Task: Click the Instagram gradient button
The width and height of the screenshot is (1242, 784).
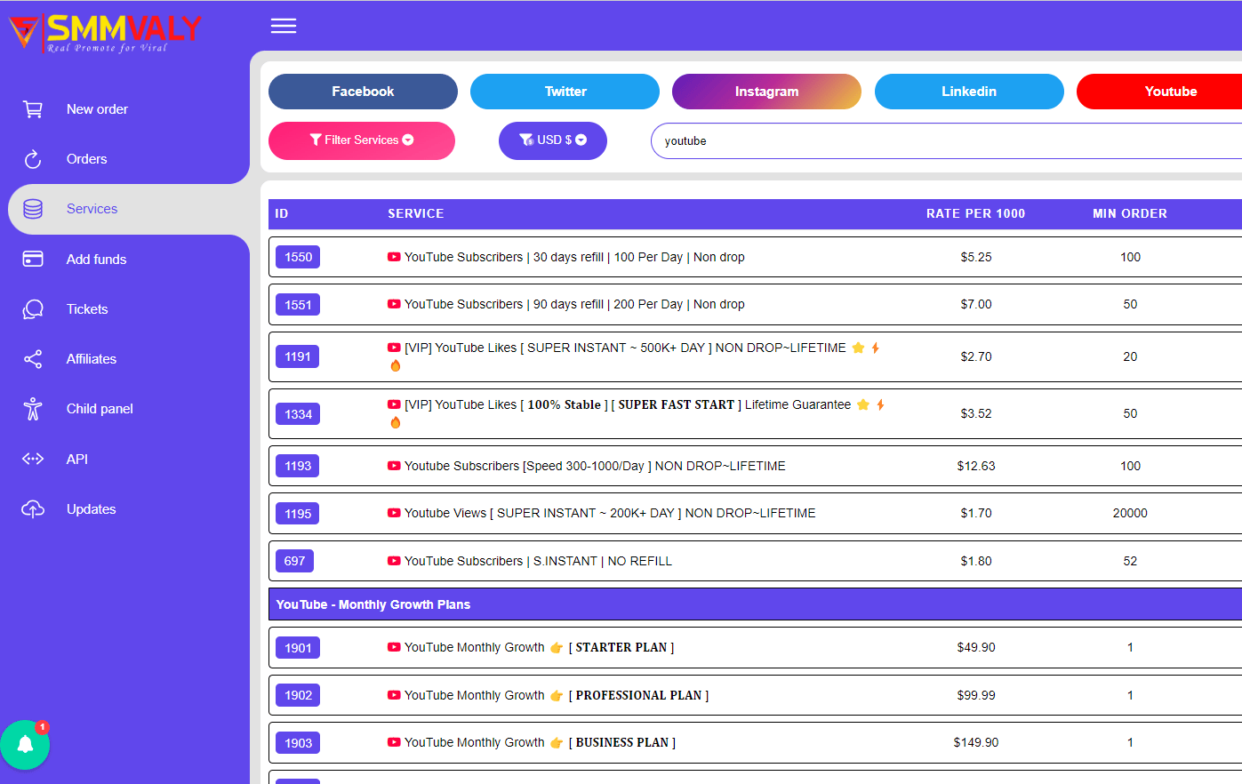Action: coord(766,92)
